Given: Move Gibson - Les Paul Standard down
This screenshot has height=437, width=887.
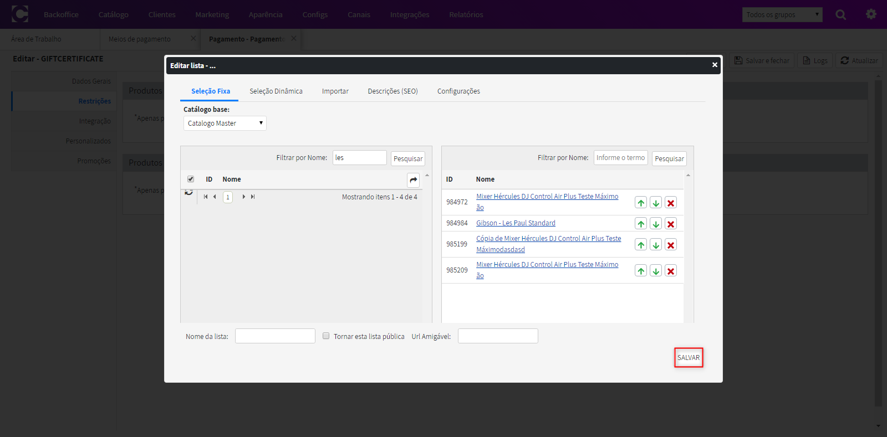Looking at the screenshot, I should 656,224.
